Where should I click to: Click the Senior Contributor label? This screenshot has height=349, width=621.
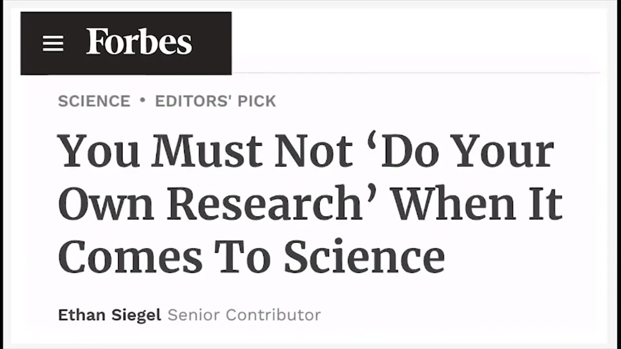[x=244, y=315]
